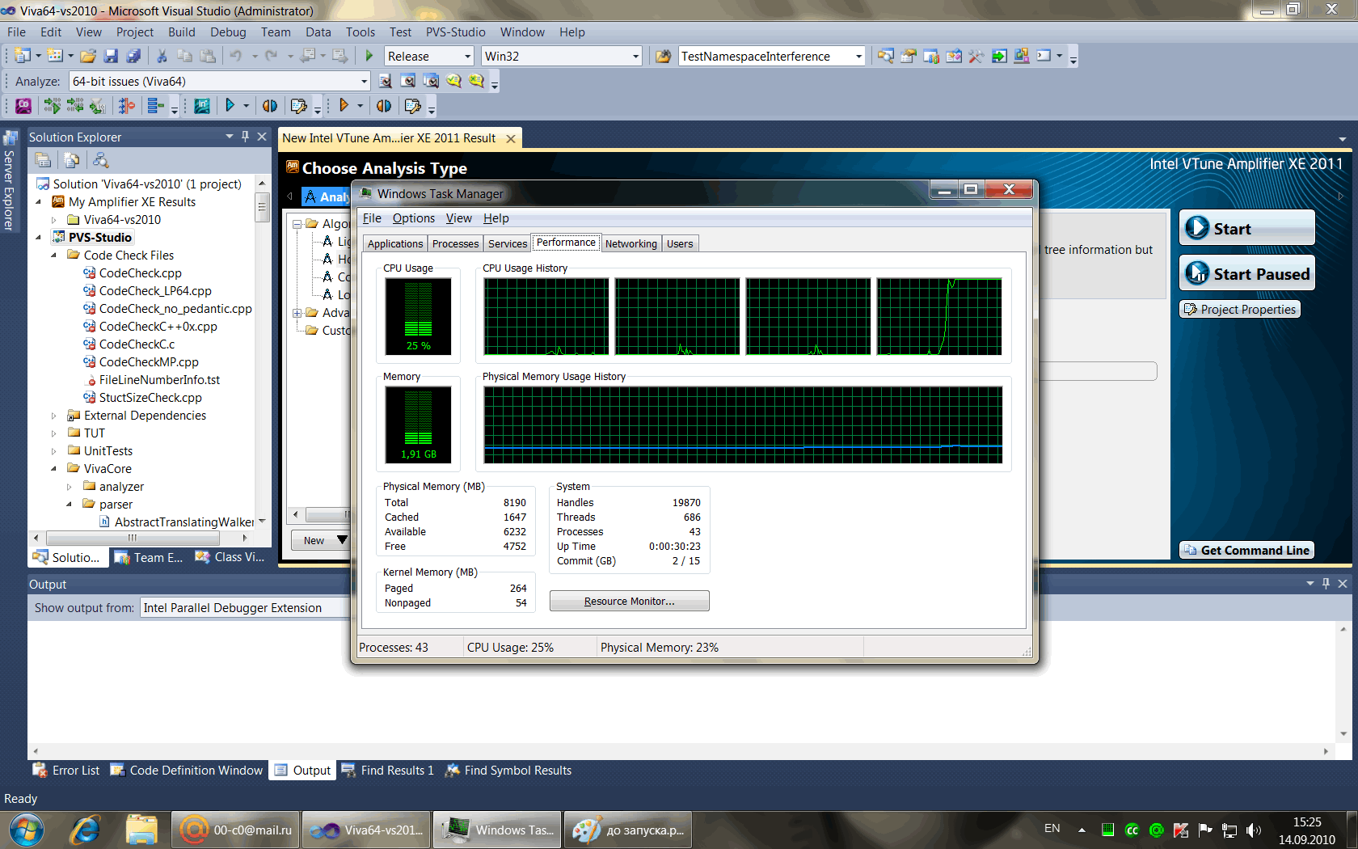Click the blue play profiling arrow
The width and height of the screenshot is (1358, 849).
[x=230, y=105]
